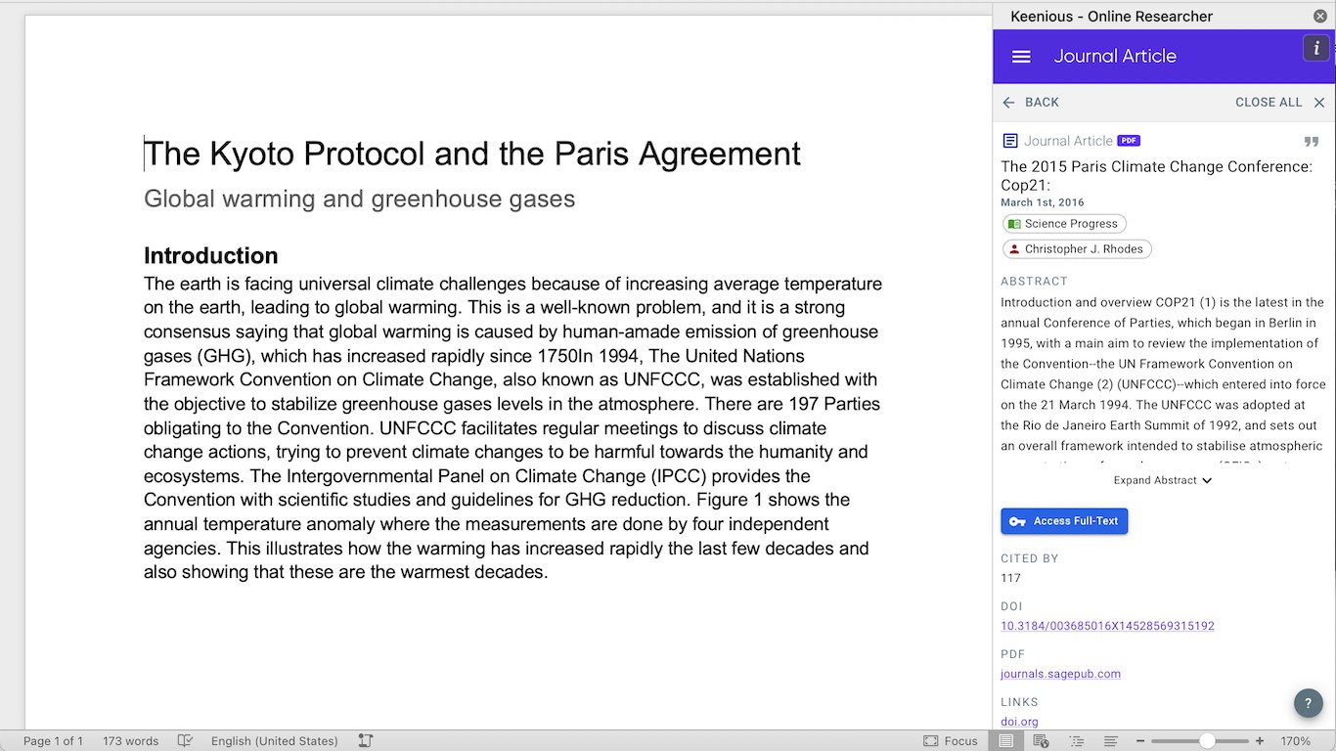Open spelling and grammar check icon
Screen dimensions: 1336x751
click(185, 741)
